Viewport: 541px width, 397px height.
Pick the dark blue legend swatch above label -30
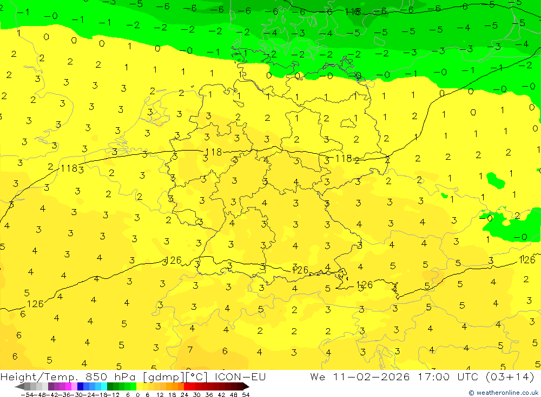tap(80, 387)
